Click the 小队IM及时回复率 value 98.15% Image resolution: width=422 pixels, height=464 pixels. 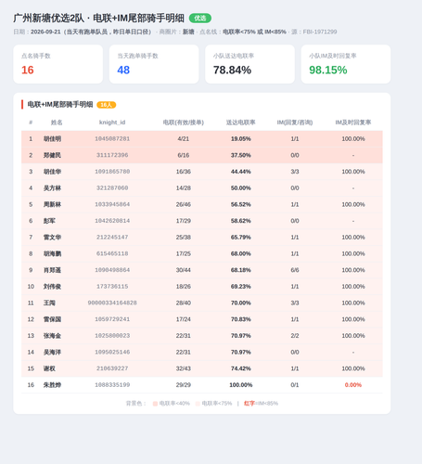pyautogui.click(x=328, y=71)
